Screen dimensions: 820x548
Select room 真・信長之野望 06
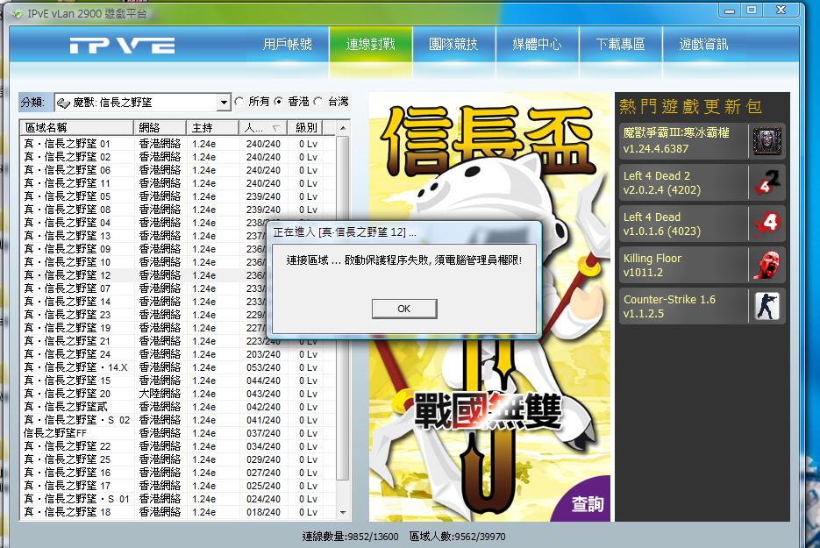(178, 170)
